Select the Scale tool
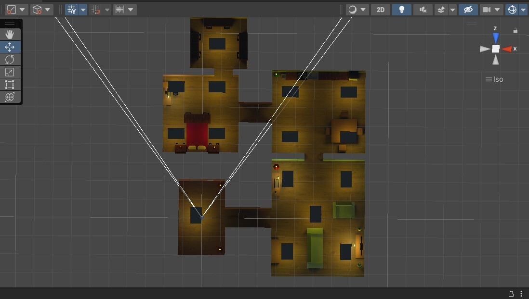Viewport: 529px width, 299px height. 10,72
